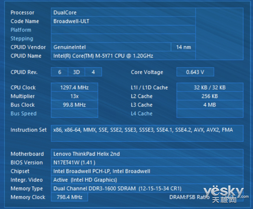This screenshot has width=253, height=209.
Task: Click the Code Name value "Broadwell-ULT"
Action: click(x=123, y=21)
